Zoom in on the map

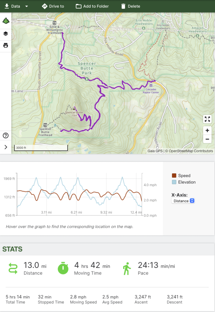pyautogui.click(x=207, y=130)
